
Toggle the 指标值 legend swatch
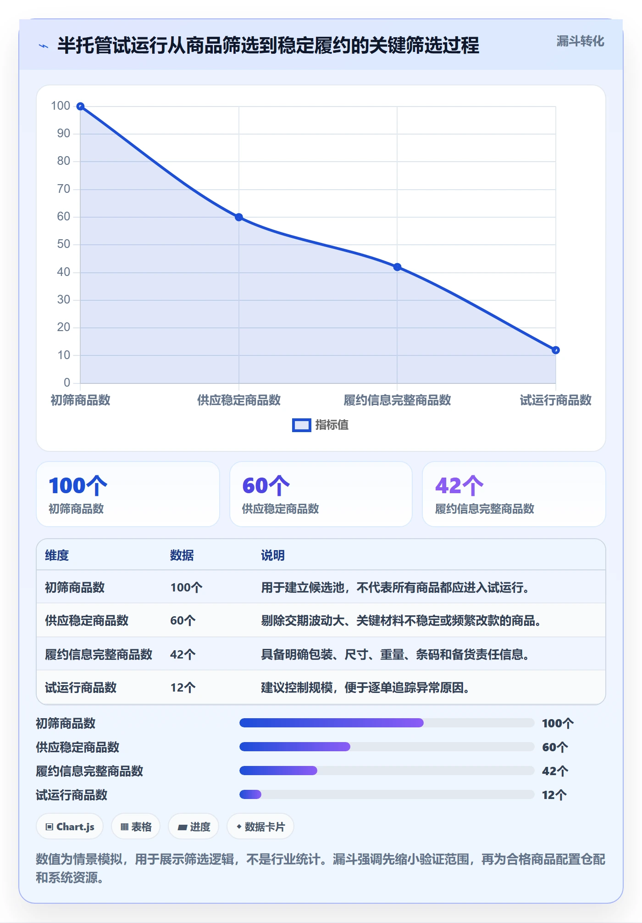pyautogui.click(x=301, y=425)
